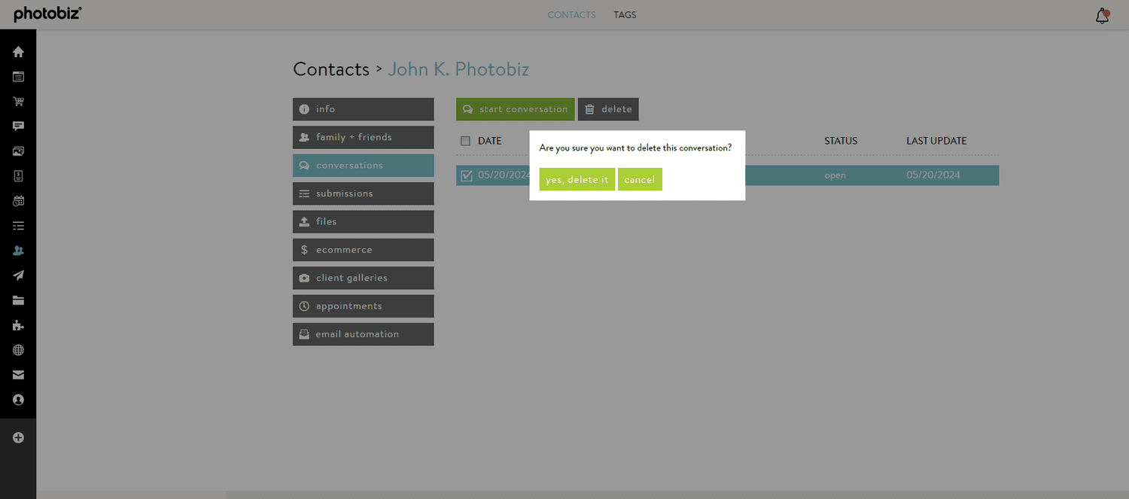Open the files section
The image size is (1129, 499).
click(364, 221)
